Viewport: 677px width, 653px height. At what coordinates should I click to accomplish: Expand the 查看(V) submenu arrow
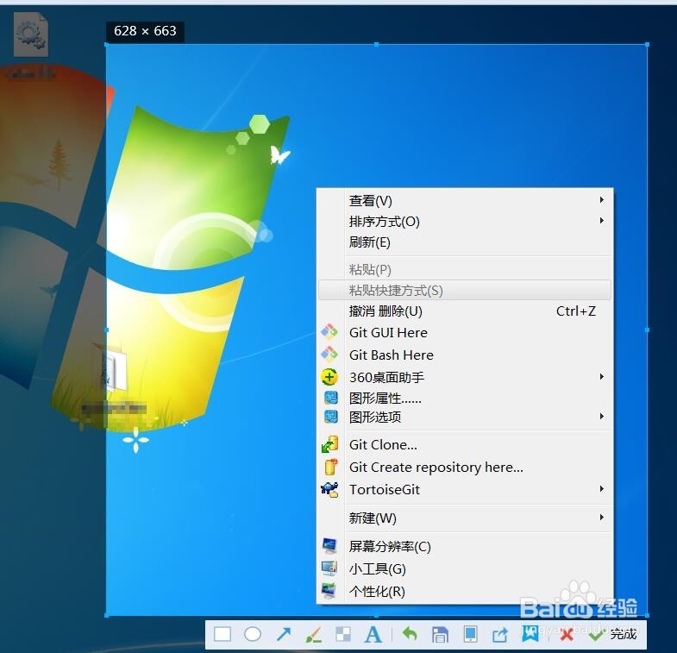601,200
